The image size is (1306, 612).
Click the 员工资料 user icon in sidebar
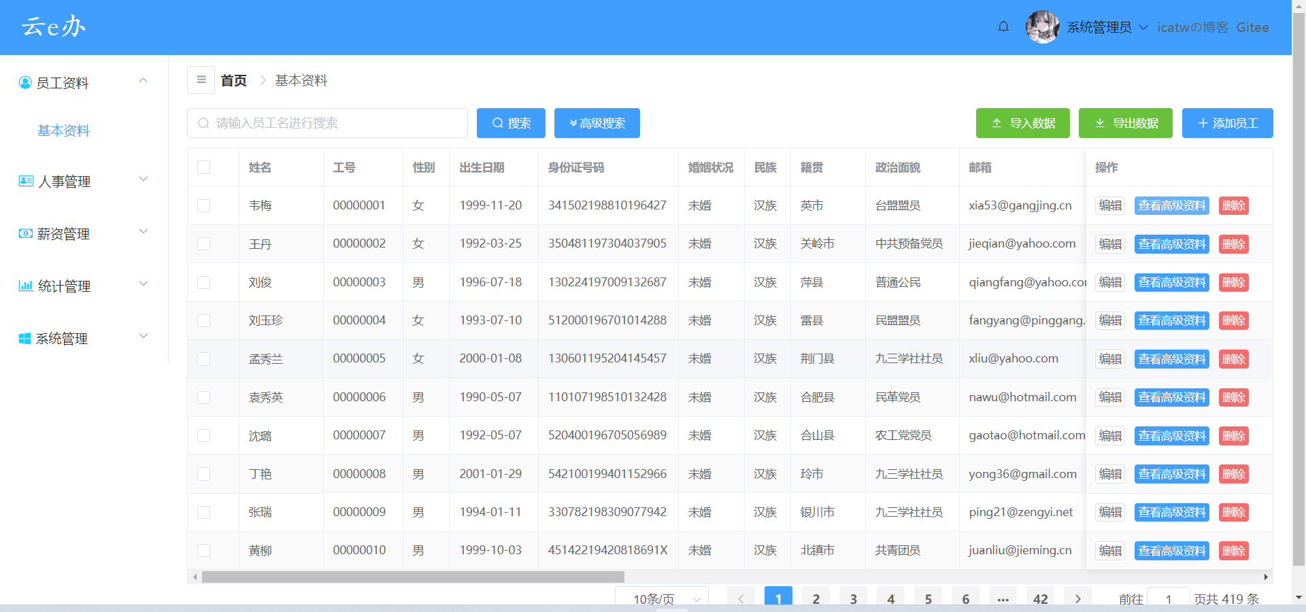pos(25,83)
